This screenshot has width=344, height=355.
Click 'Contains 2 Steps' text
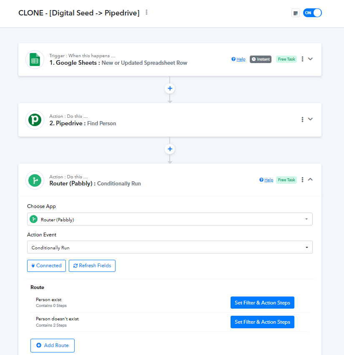51,325
